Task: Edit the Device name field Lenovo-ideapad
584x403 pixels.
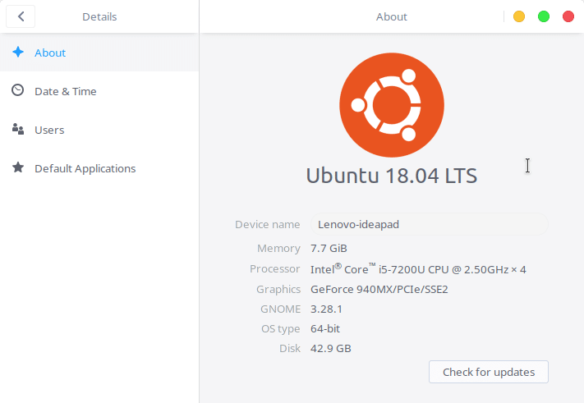Action: [x=429, y=224]
